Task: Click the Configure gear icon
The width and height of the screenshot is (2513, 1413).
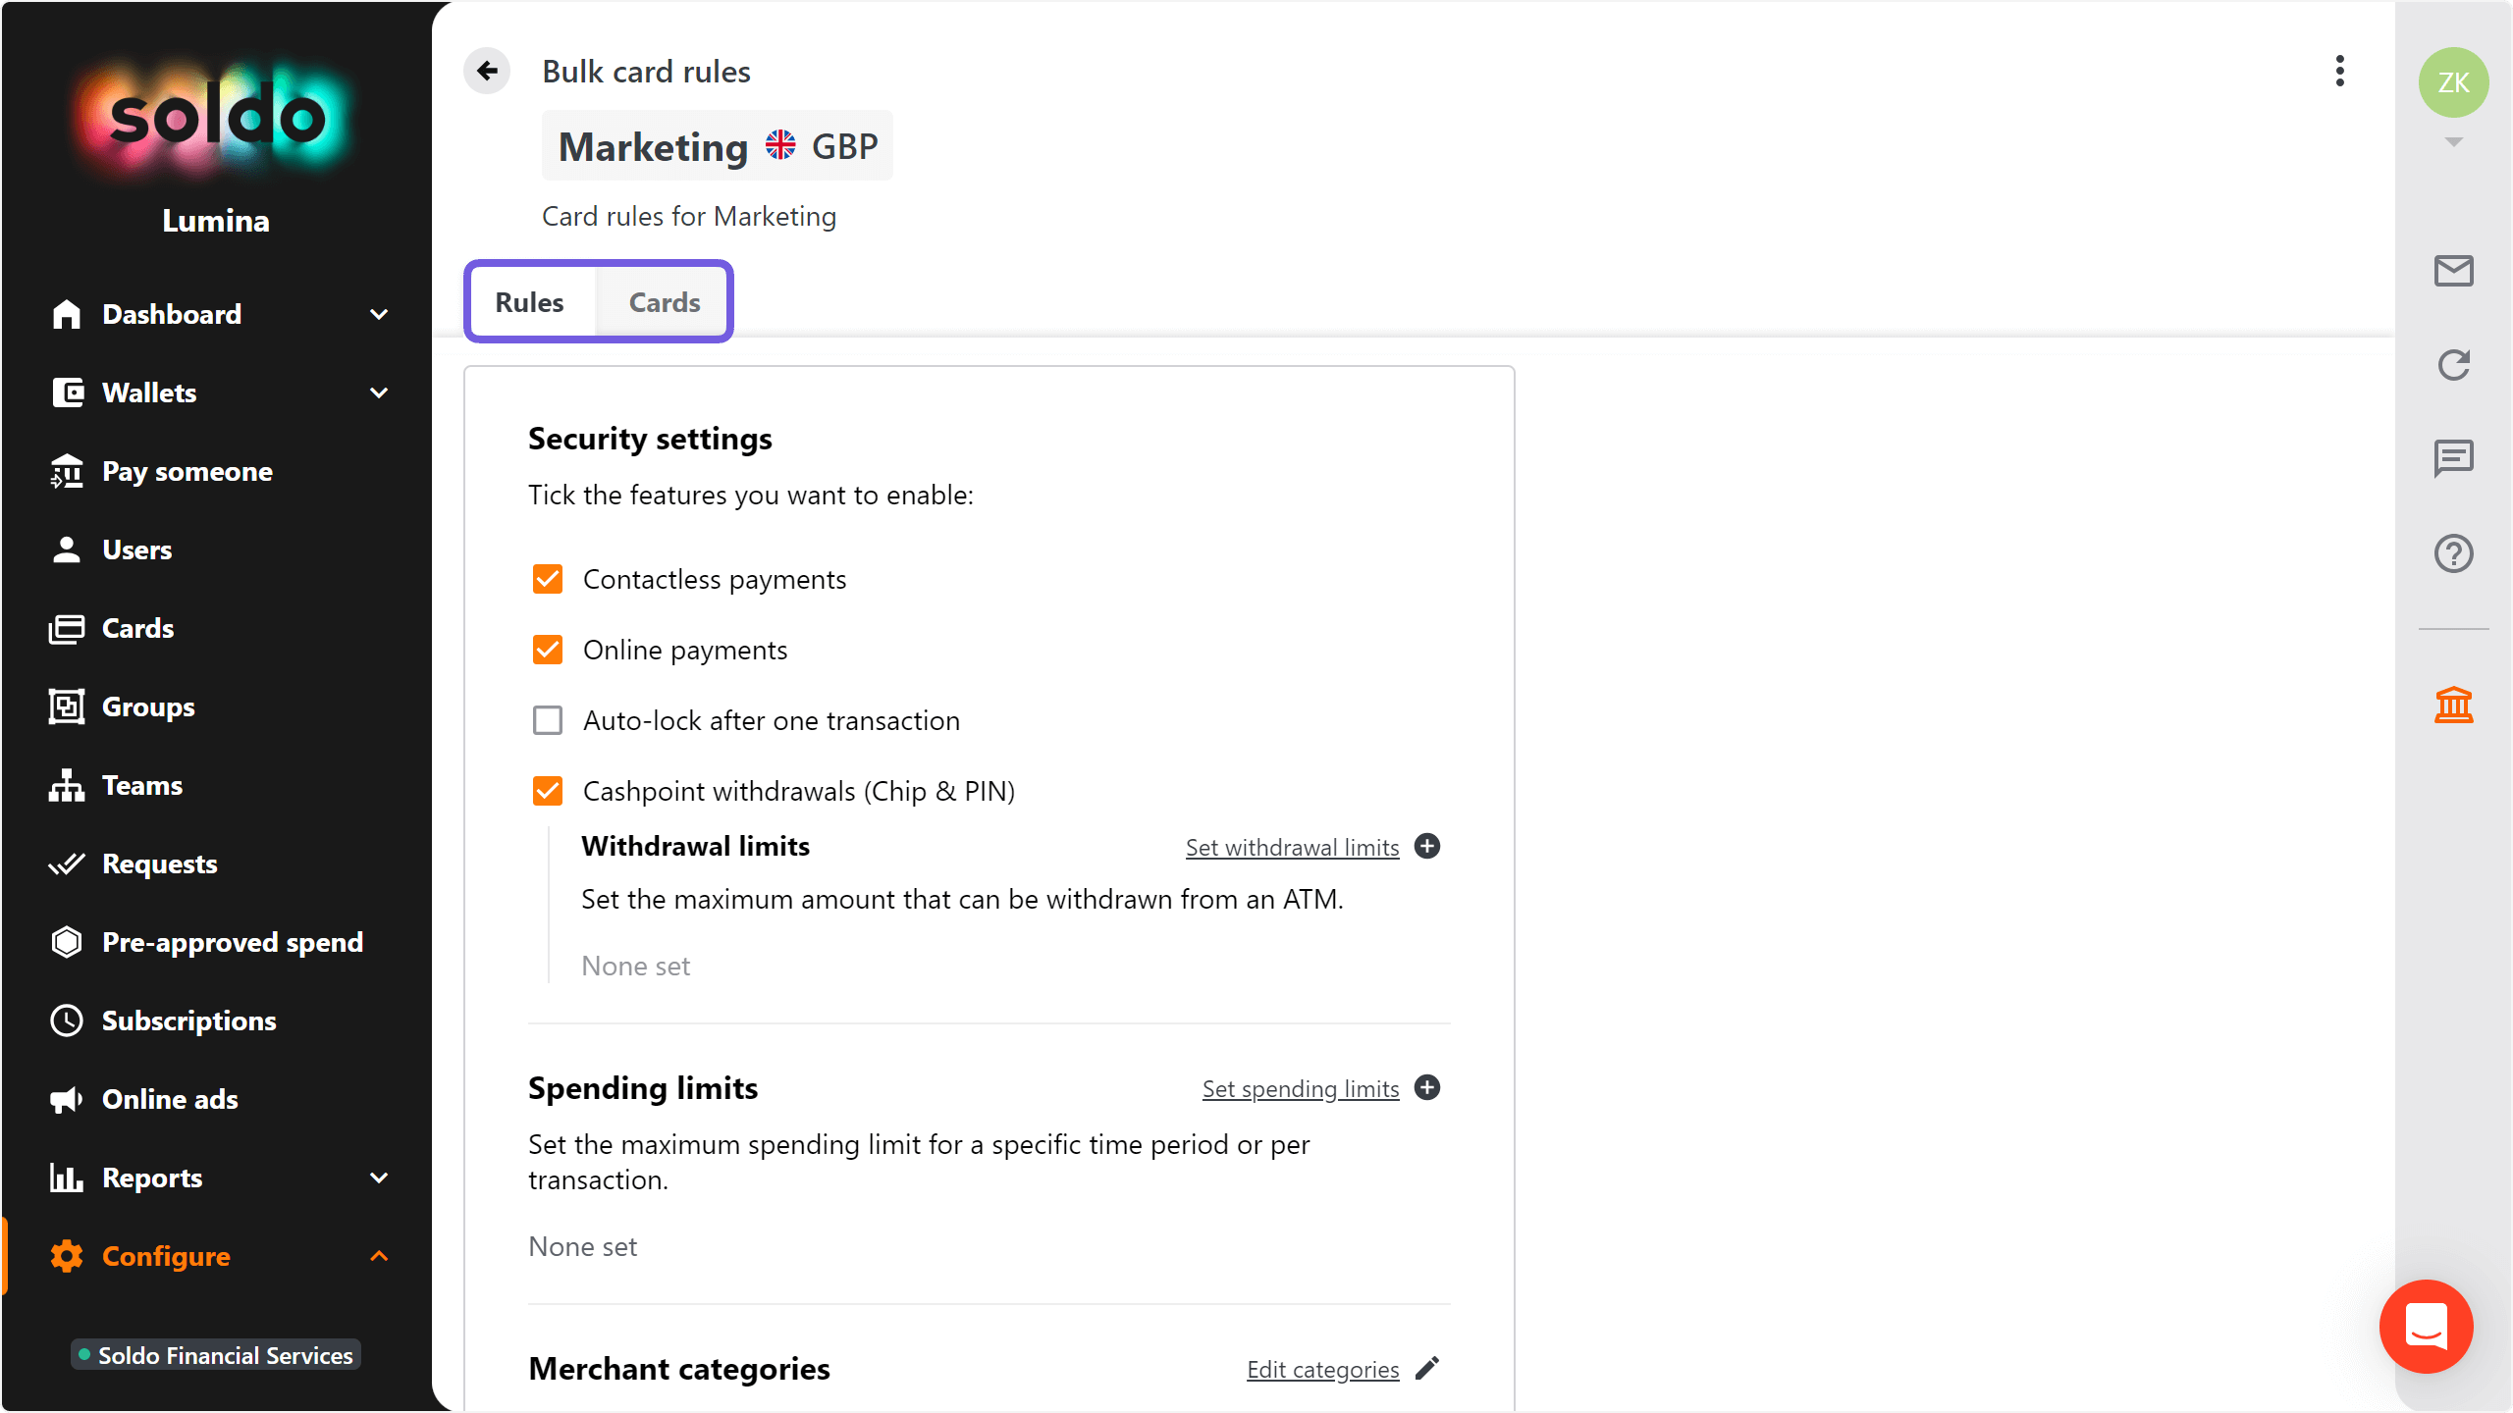Action: [67, 1256]
